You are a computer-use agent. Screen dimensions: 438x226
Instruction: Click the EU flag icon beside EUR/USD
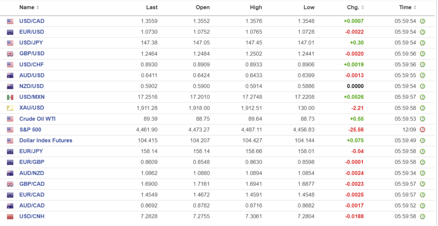pyautogui.click(x=10, y=32)
